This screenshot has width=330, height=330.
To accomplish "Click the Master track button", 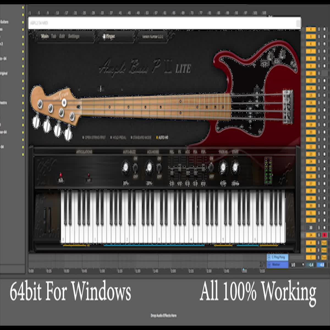I will 277,265.
